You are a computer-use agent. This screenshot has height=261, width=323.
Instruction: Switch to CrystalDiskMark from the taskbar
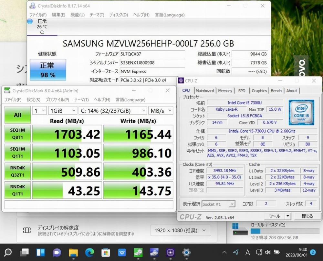(138, 252)
